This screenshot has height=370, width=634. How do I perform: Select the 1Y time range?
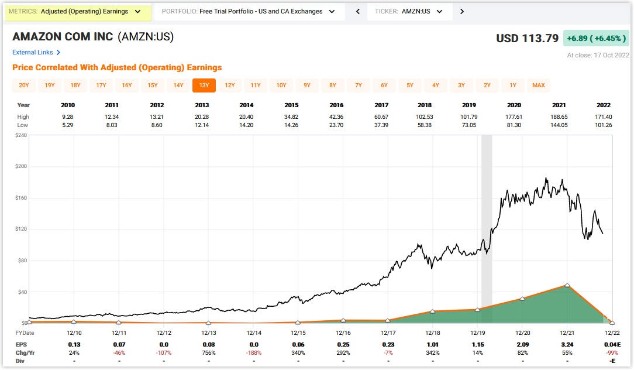513,85
